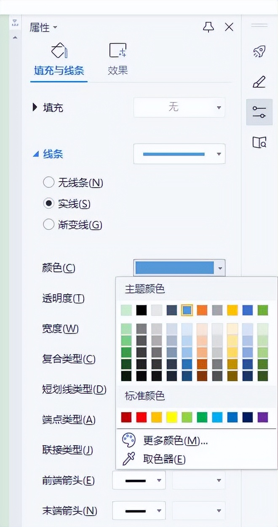Image resolution: width=278 pixels, height=527 pixels.
Task: Pick selected blue theme color swatch
Action: (x=187, y=310)
